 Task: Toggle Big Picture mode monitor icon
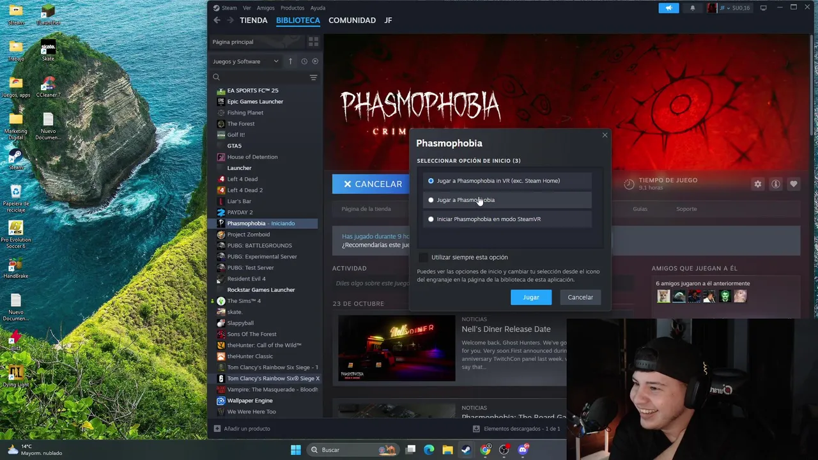coord(764,8)
